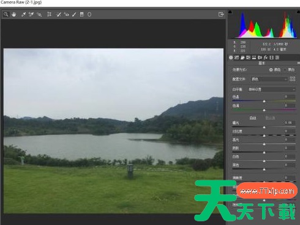This screenshot has height=225, width=300.
Task: Toggle highlight clipping warning in histogram
Action: pos(298,12)
